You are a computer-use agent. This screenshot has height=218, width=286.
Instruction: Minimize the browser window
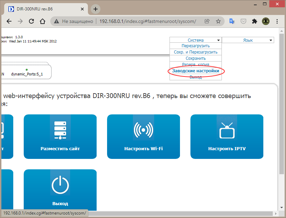(255, 4)
